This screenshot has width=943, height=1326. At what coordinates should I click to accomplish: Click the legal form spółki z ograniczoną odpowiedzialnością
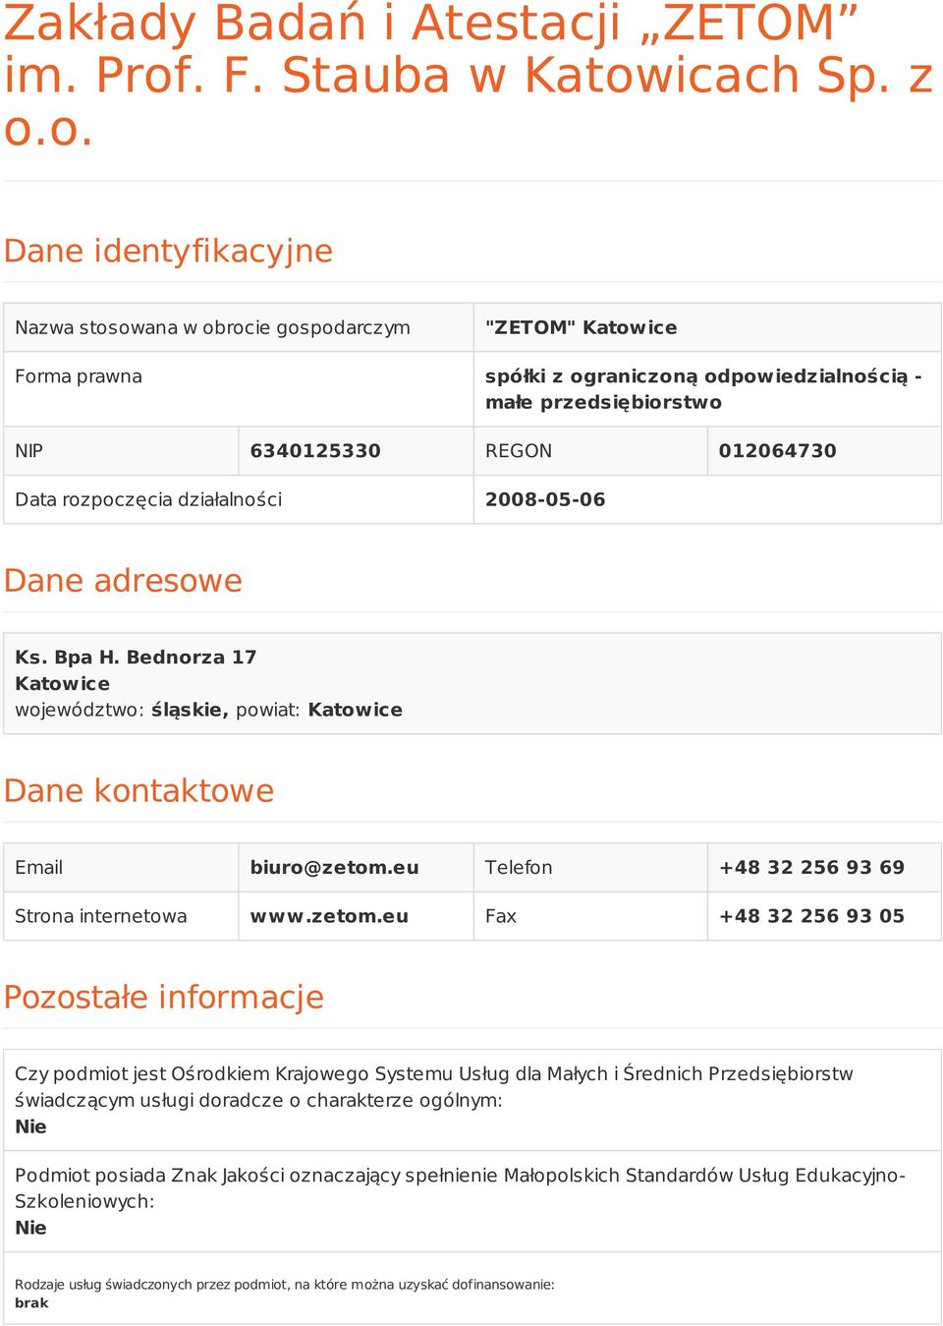pyautogui.click(x=696, y=376)
